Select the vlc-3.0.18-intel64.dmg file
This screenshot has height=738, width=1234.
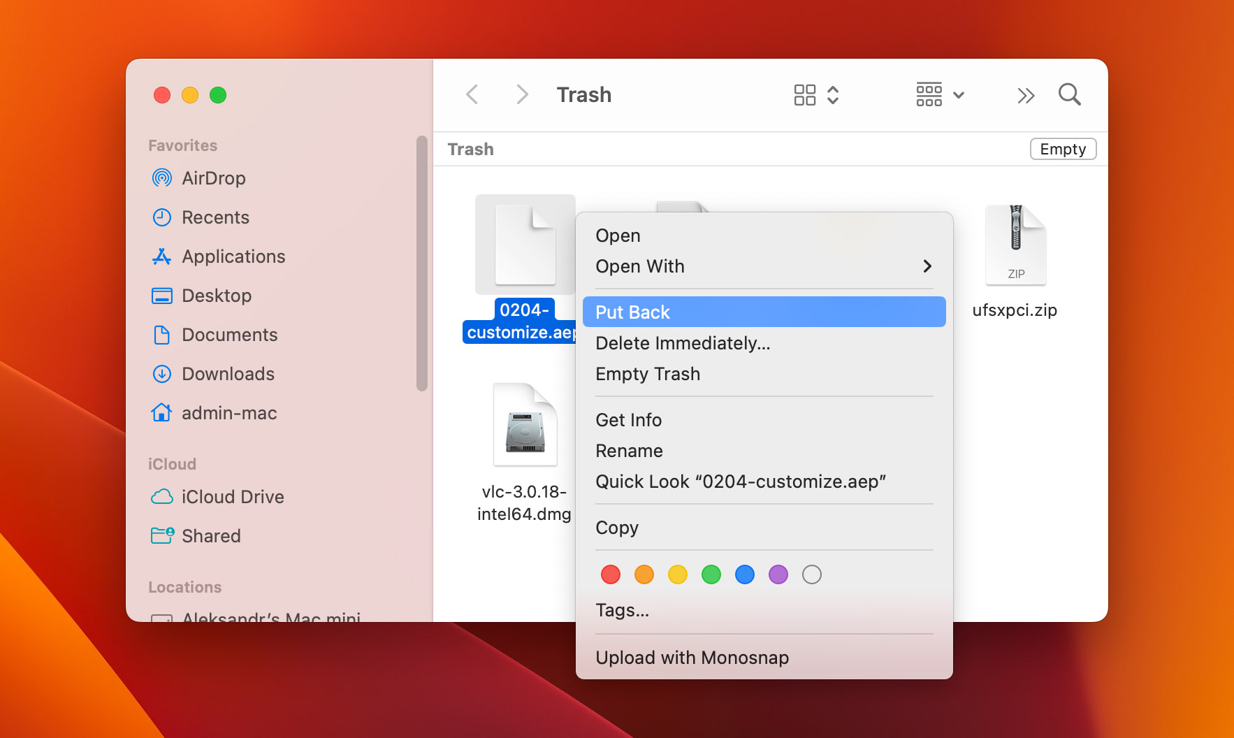tap(525, 425)
